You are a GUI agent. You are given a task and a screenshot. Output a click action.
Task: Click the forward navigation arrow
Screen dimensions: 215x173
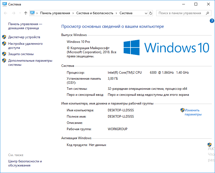point(14,13)
